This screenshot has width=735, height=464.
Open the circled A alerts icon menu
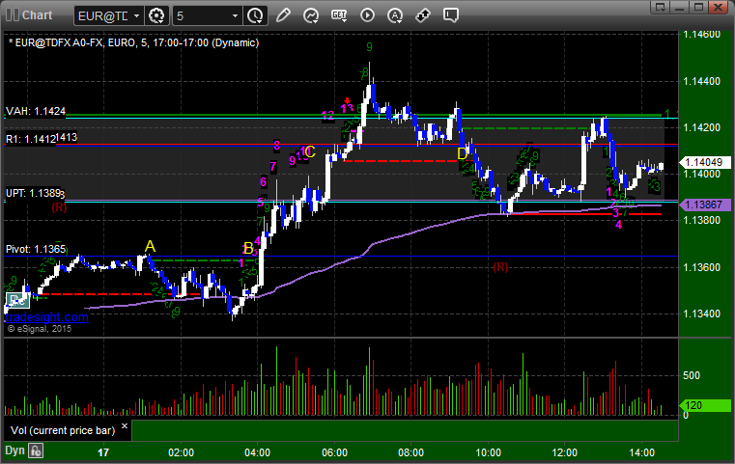(395, 15)
